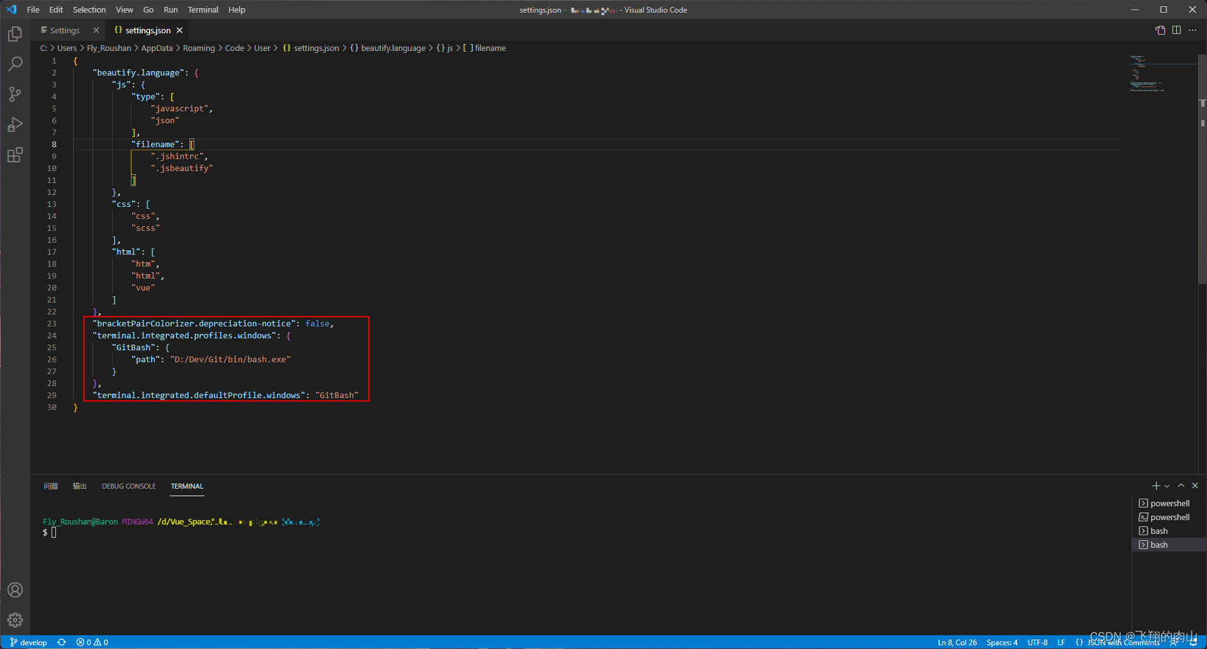Click the Open Settings (UI) icon
The image size is (1207, 649).
tap(1160, 30)
